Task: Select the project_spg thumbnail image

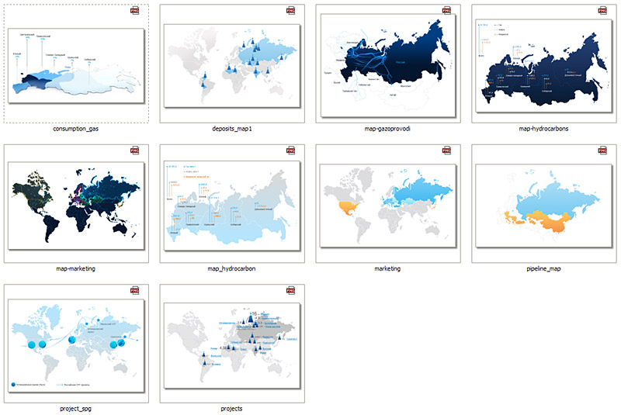Action: click(76, 343)
